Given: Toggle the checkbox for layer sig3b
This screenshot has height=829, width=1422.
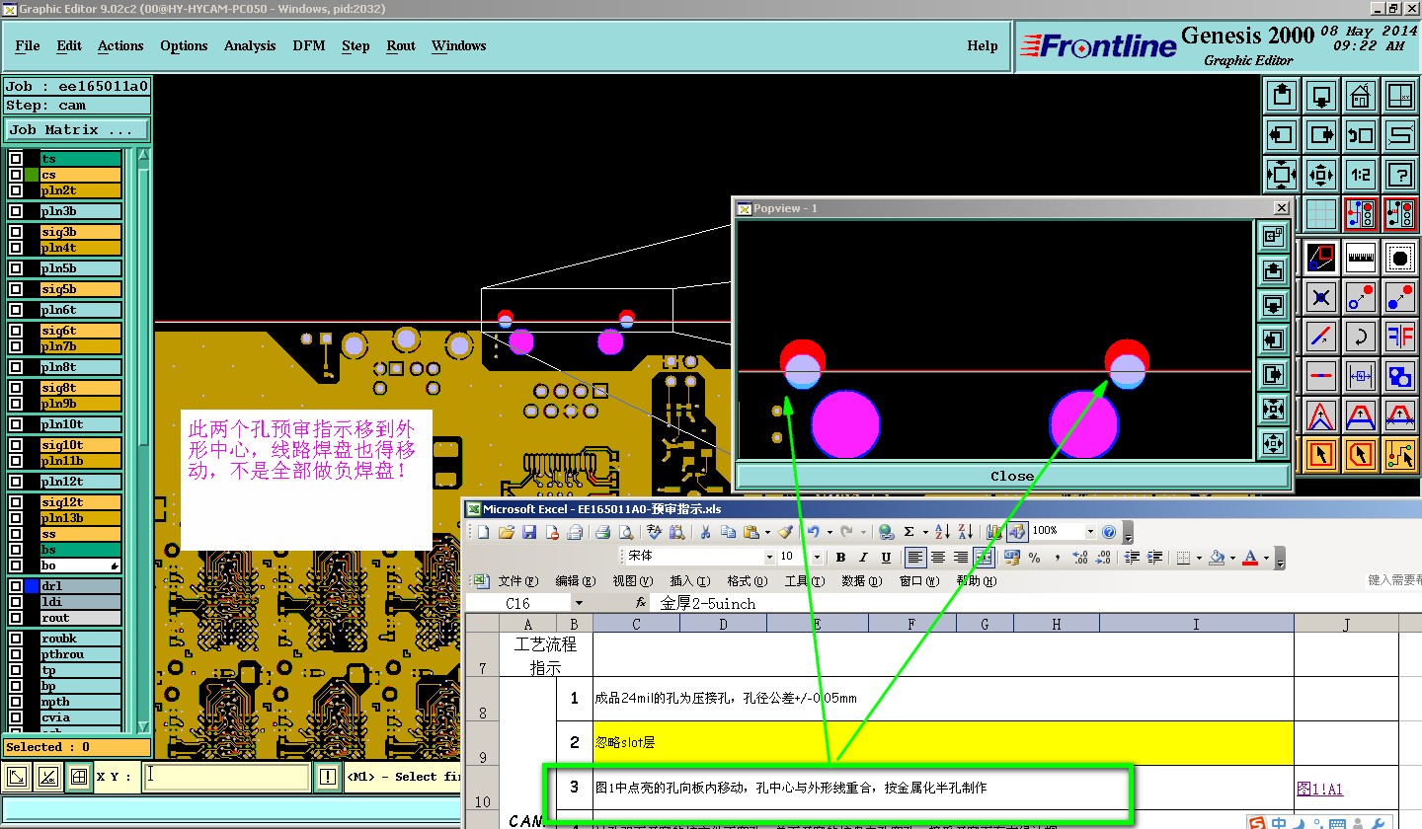Looking at the screenshot, I should click(x=16, y=232).
